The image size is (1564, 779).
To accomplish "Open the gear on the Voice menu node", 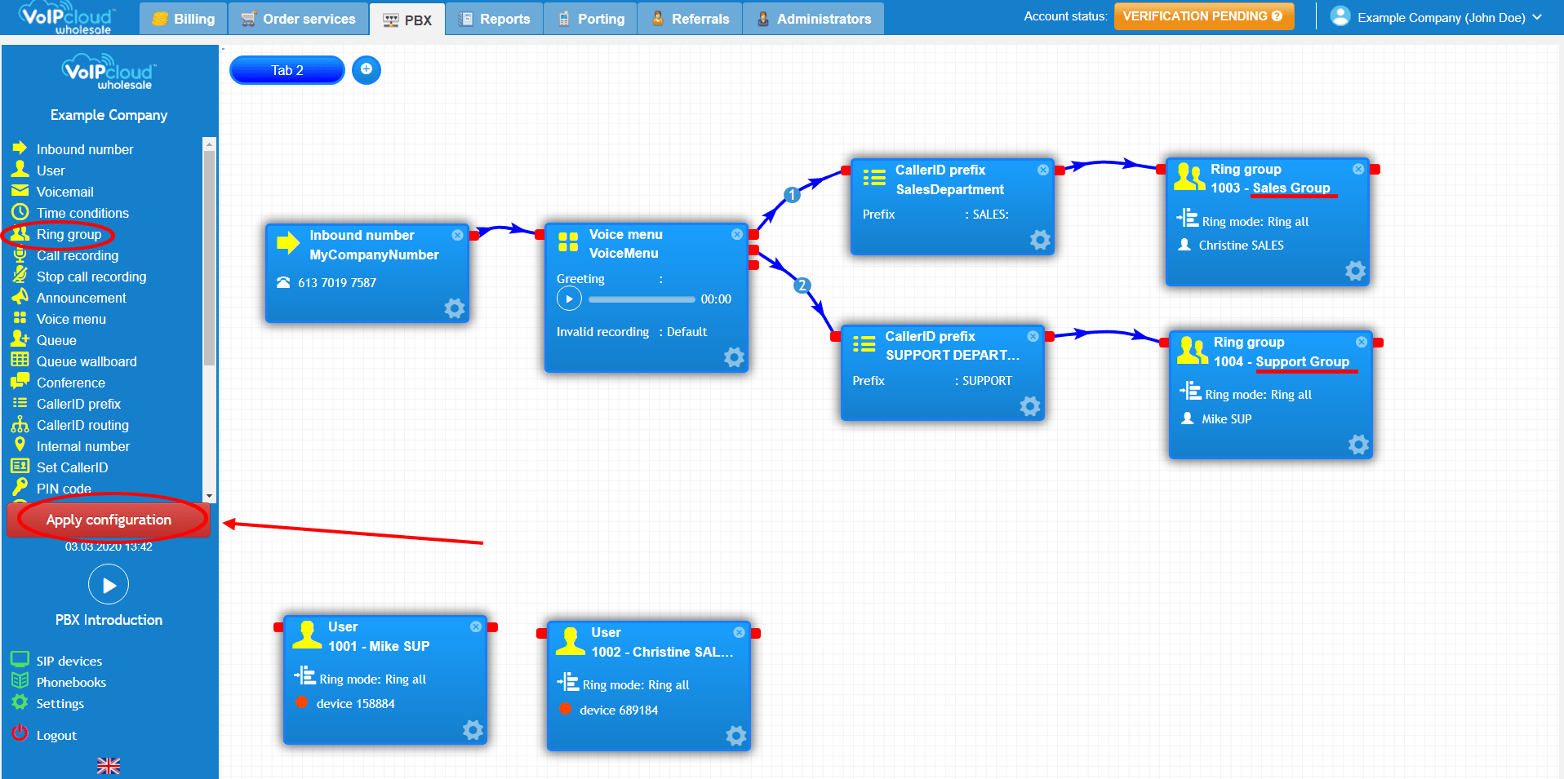I will pos(733,357).
